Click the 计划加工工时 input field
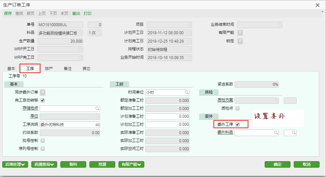The height and width of the screenshot is (177, 326). pyautogui.click(x=167, y=124)
